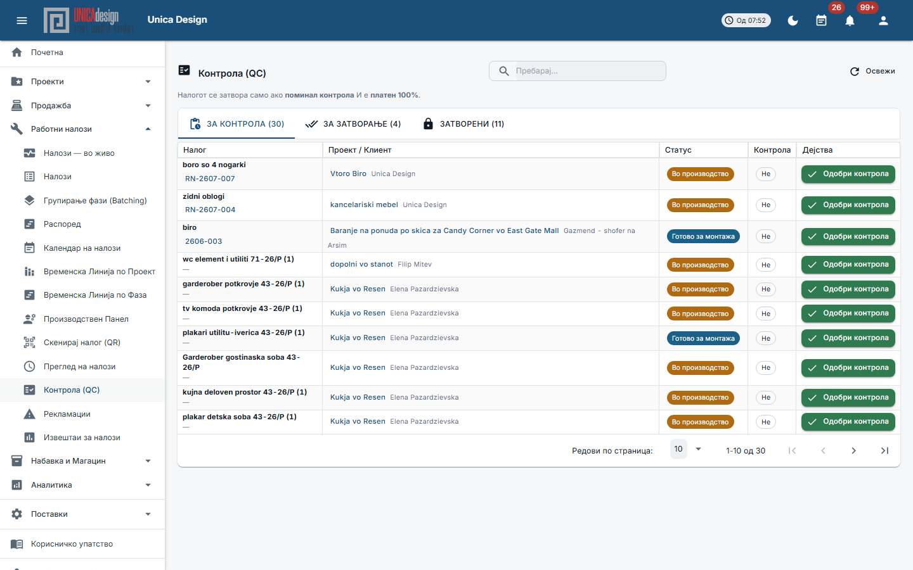Open rows per page dropdown
The image size is (913, 570).
[687, 450]
